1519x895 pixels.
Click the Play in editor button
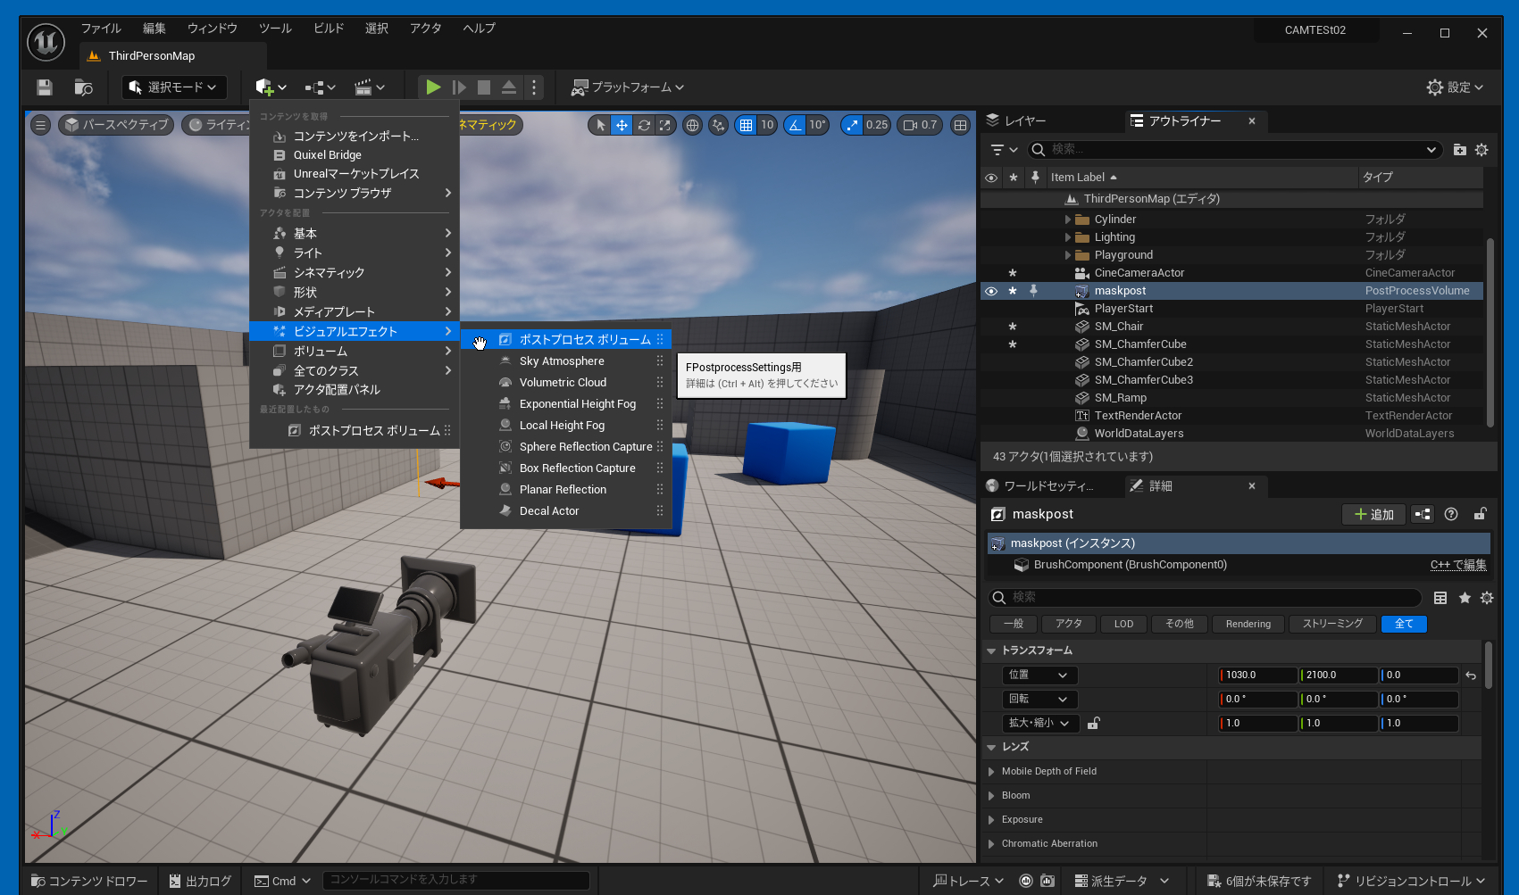coord(433,87)
